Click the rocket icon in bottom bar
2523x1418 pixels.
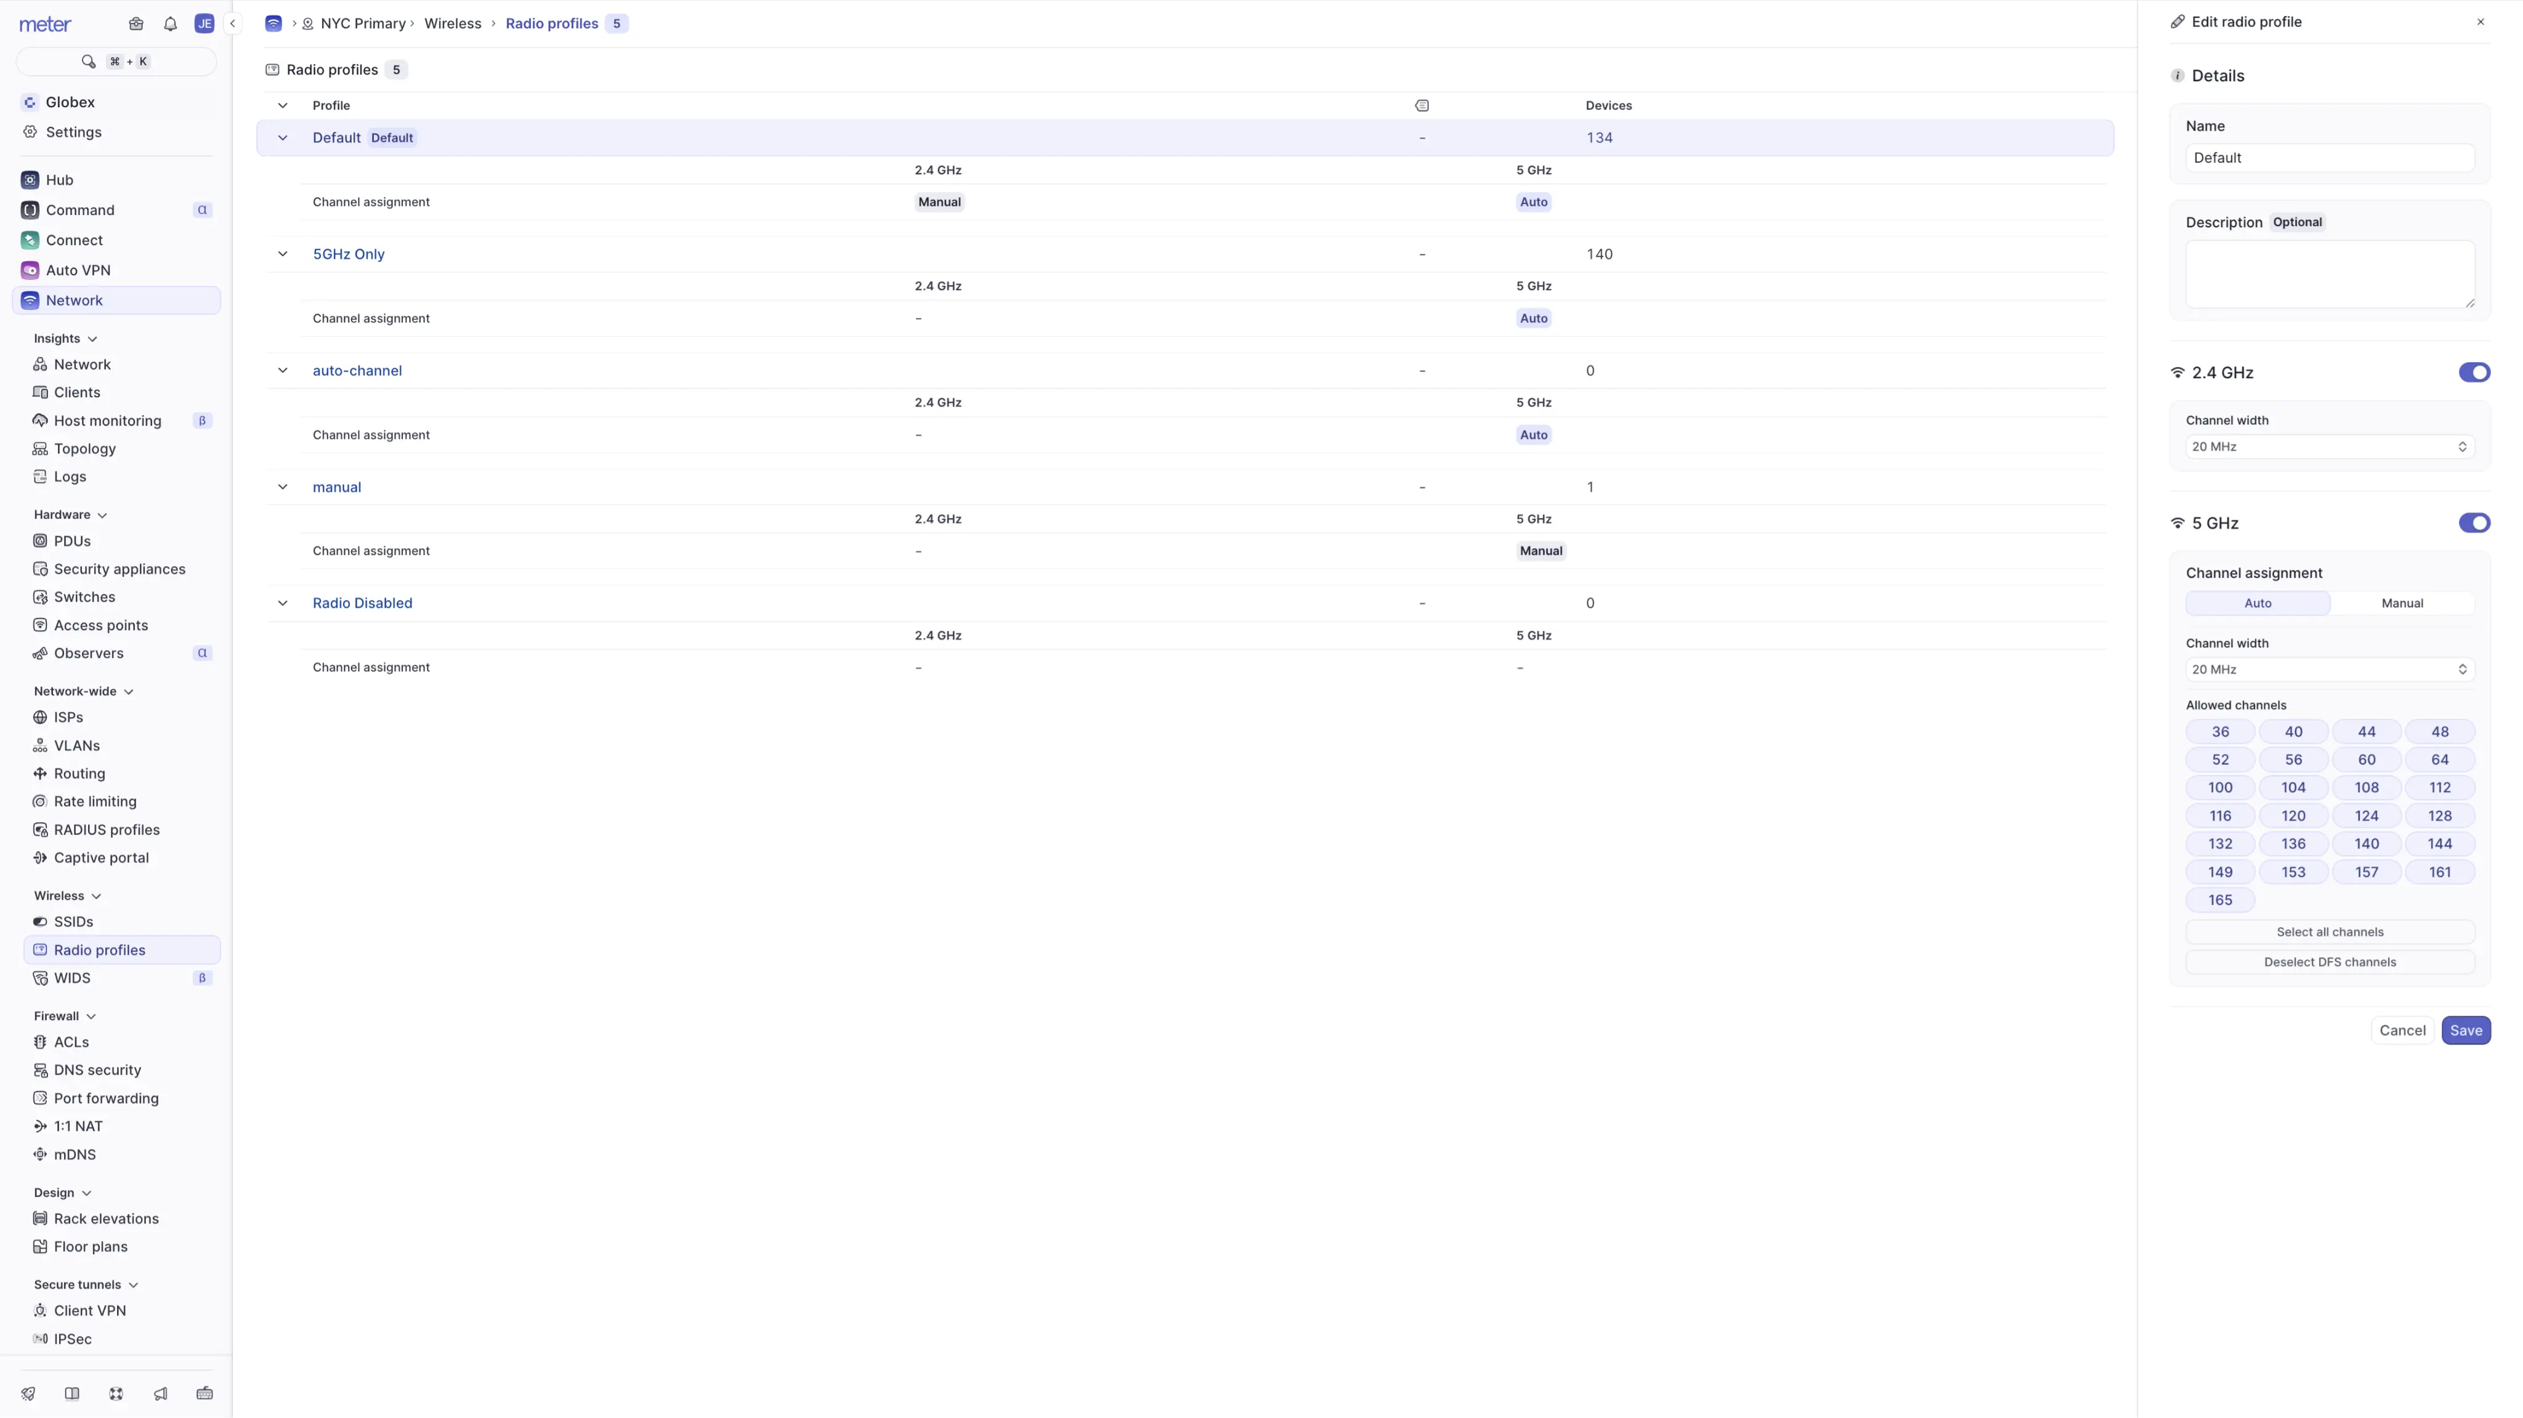[28, 1393]
